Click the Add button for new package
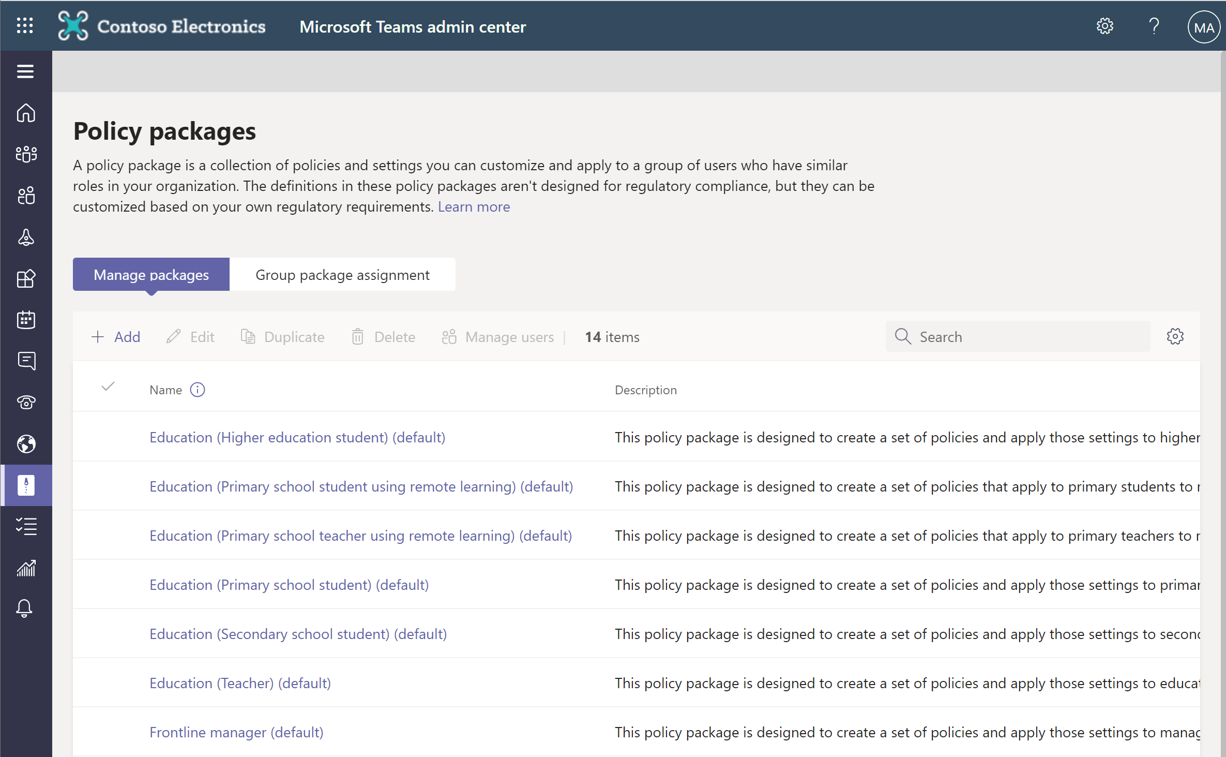1226x757 pixels. click(116, 336)
